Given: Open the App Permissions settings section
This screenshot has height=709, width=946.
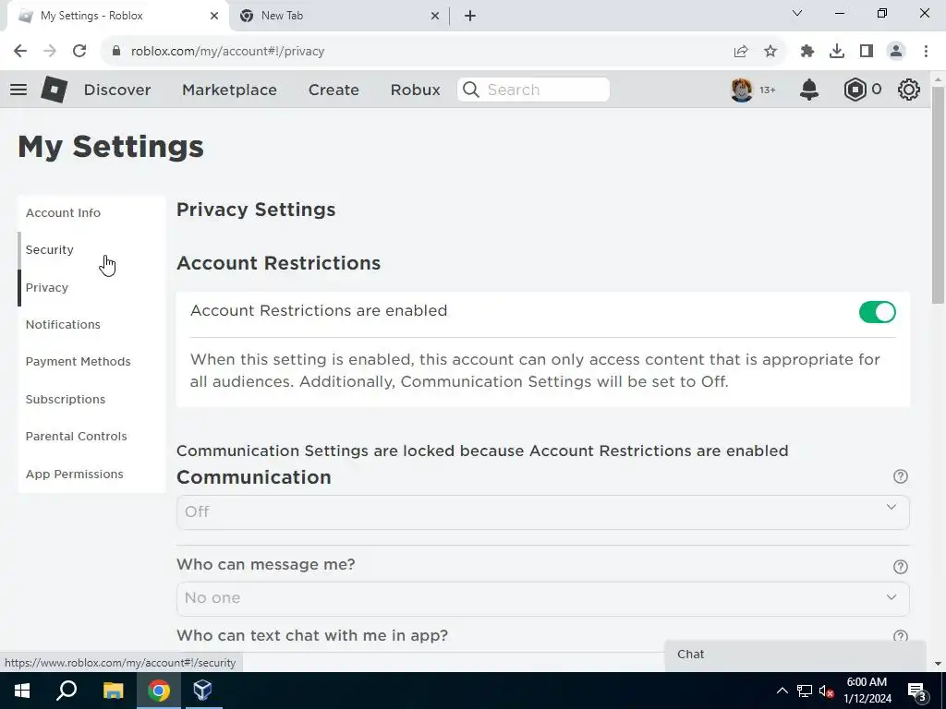Looking at the screenshot, I should tap(91, 474).
